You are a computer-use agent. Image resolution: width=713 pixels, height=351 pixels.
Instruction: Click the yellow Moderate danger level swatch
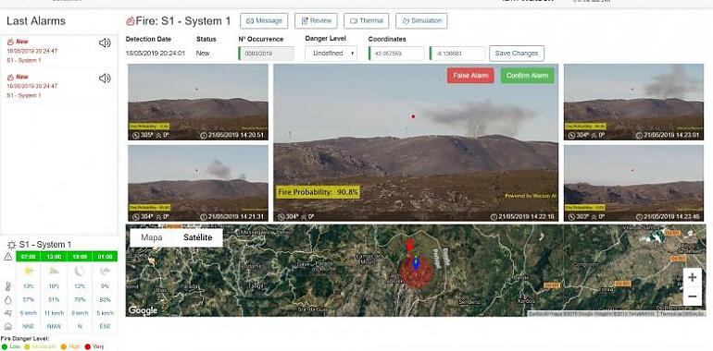click(x=26, y=346)
